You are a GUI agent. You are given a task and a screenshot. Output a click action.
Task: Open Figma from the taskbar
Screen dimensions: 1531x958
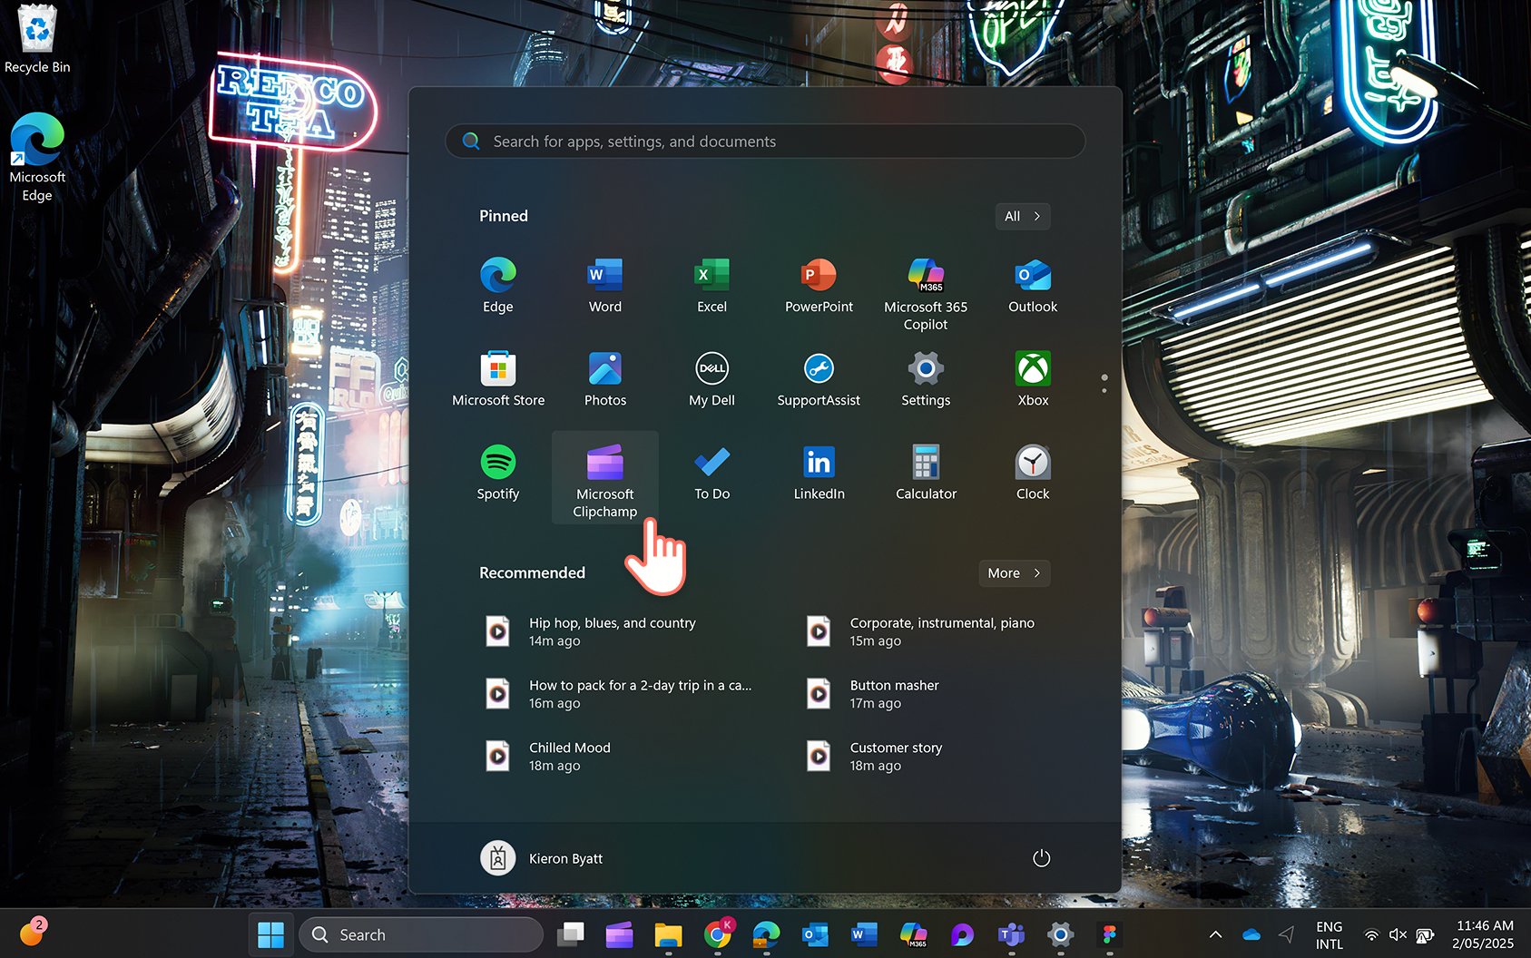click(1109, 934)
